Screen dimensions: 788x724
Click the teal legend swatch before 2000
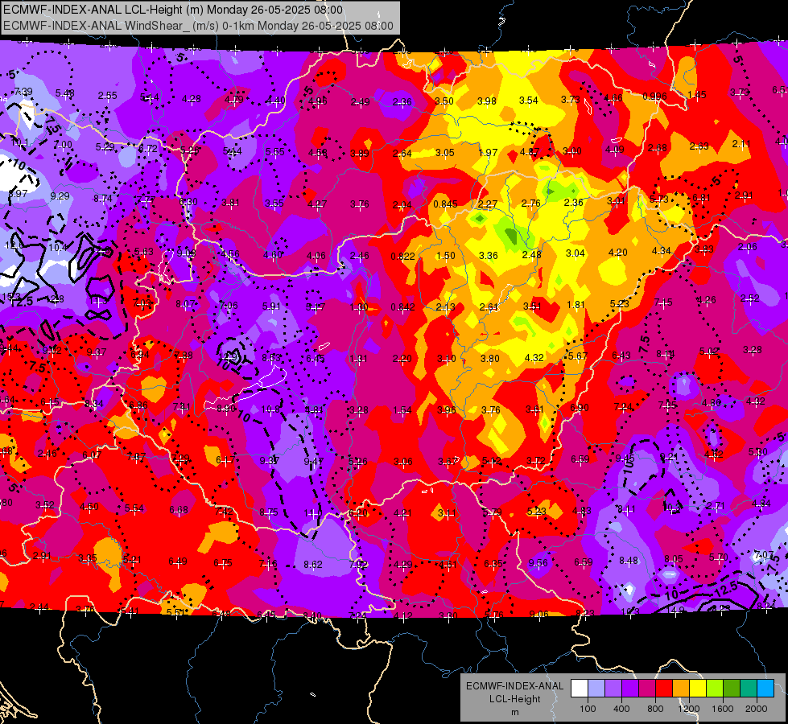[749, 688]
